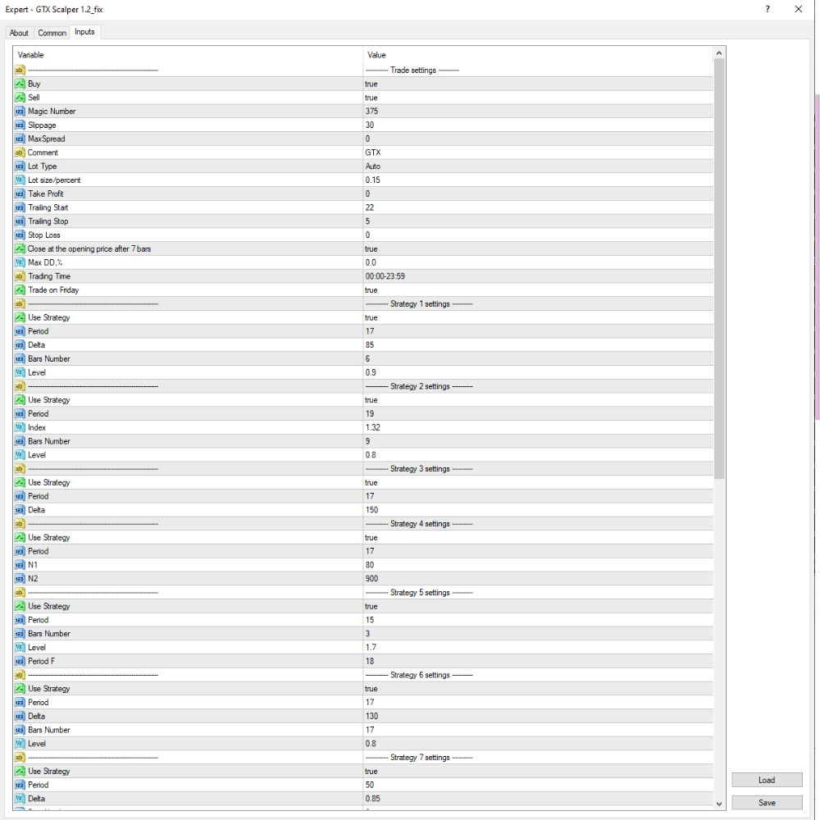Select the Inputs tab

pos(84,32)
